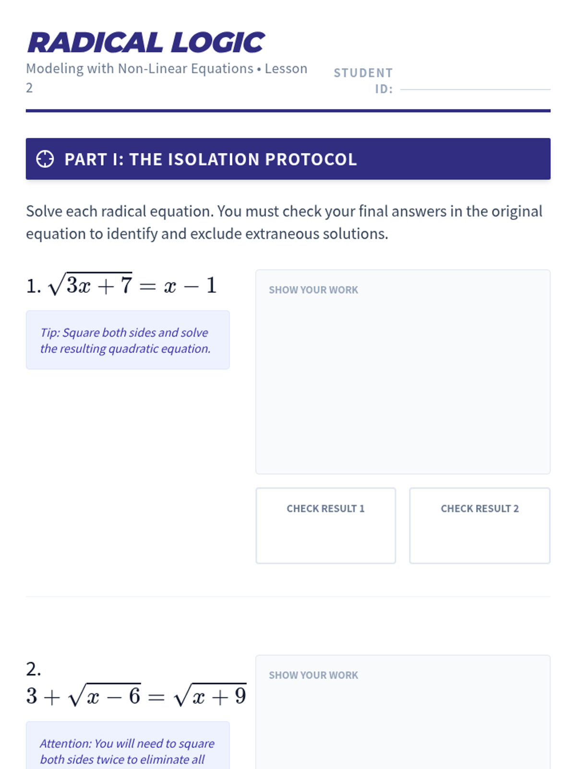Click the STUDENT ID label
Screen dimensions: 576x769
pyautogui.click(x=363, y=80)
